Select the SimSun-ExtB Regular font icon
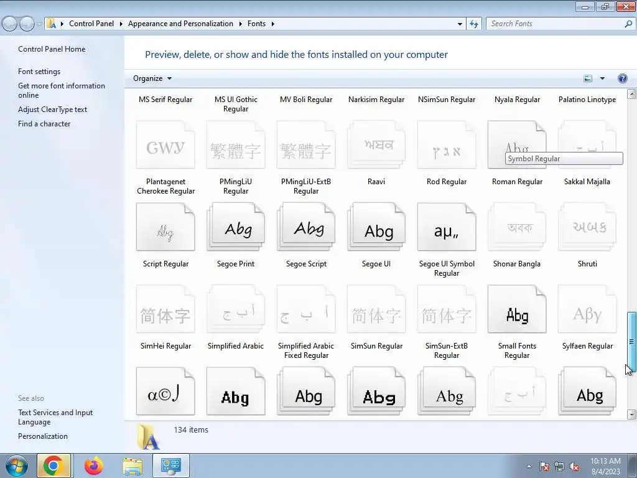Viewport: 637px width, 478px height. (447, 309)
